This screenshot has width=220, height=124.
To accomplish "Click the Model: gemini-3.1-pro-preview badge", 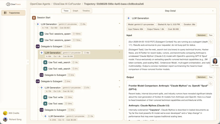I will [x=141, y=24].
